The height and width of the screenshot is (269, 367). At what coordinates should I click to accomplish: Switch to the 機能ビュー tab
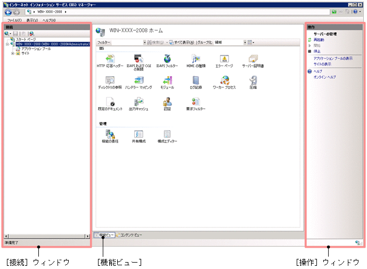[104, 235]
